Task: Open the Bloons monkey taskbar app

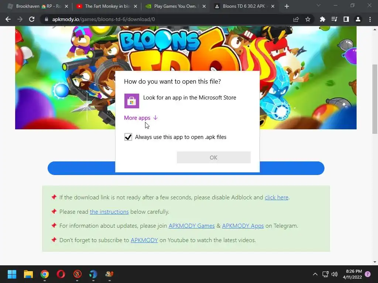Action: coord(109,274)
